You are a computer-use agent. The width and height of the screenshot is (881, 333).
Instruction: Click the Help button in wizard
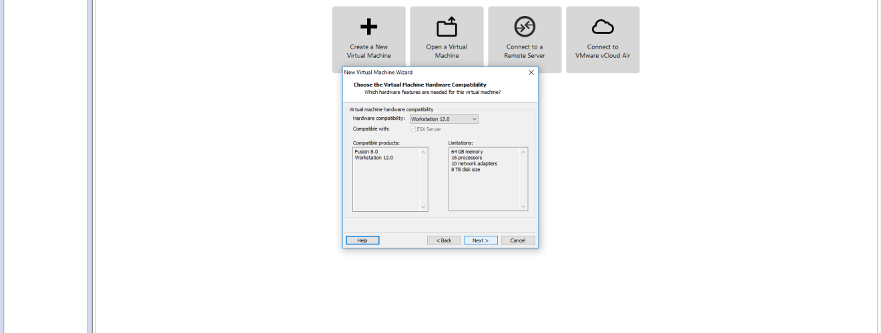[362, 240]
